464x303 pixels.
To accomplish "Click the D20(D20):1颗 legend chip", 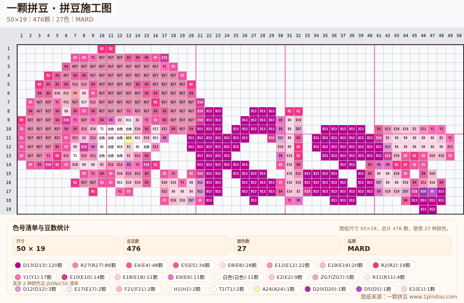I will (x=327, y=289).
